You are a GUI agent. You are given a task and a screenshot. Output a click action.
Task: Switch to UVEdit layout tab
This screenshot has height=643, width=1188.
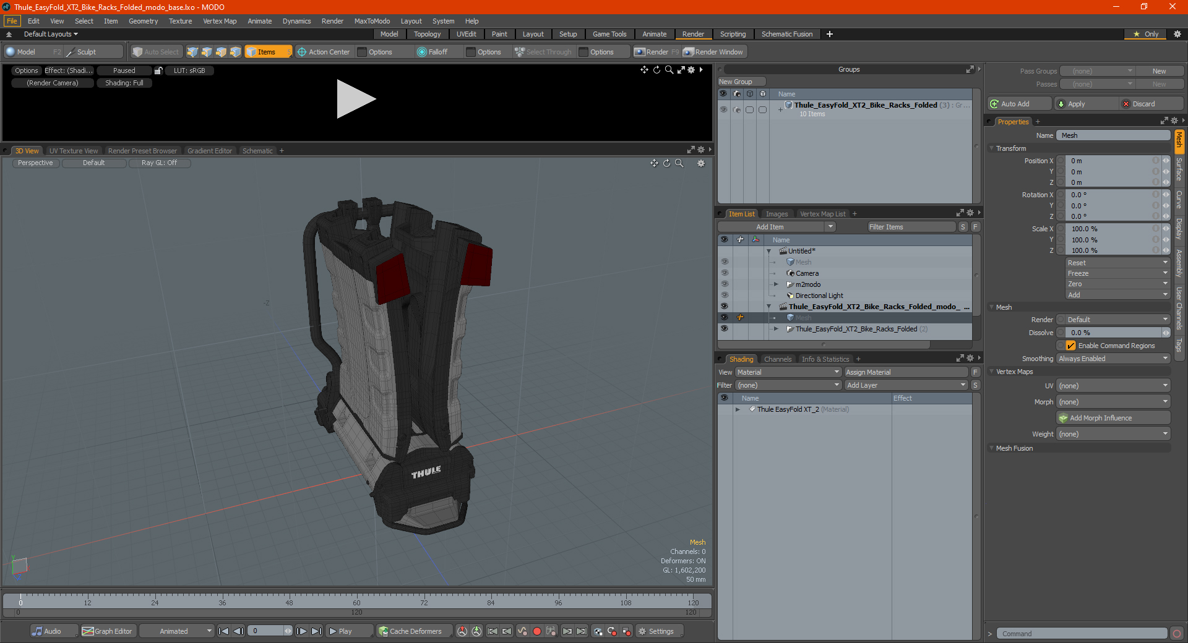[466, 34]
